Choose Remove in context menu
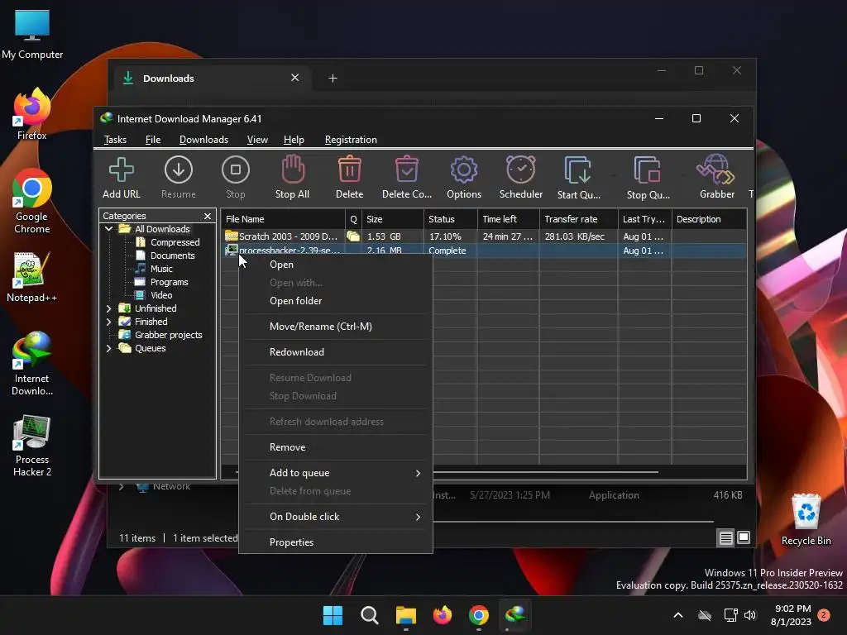 coord(335,447)
